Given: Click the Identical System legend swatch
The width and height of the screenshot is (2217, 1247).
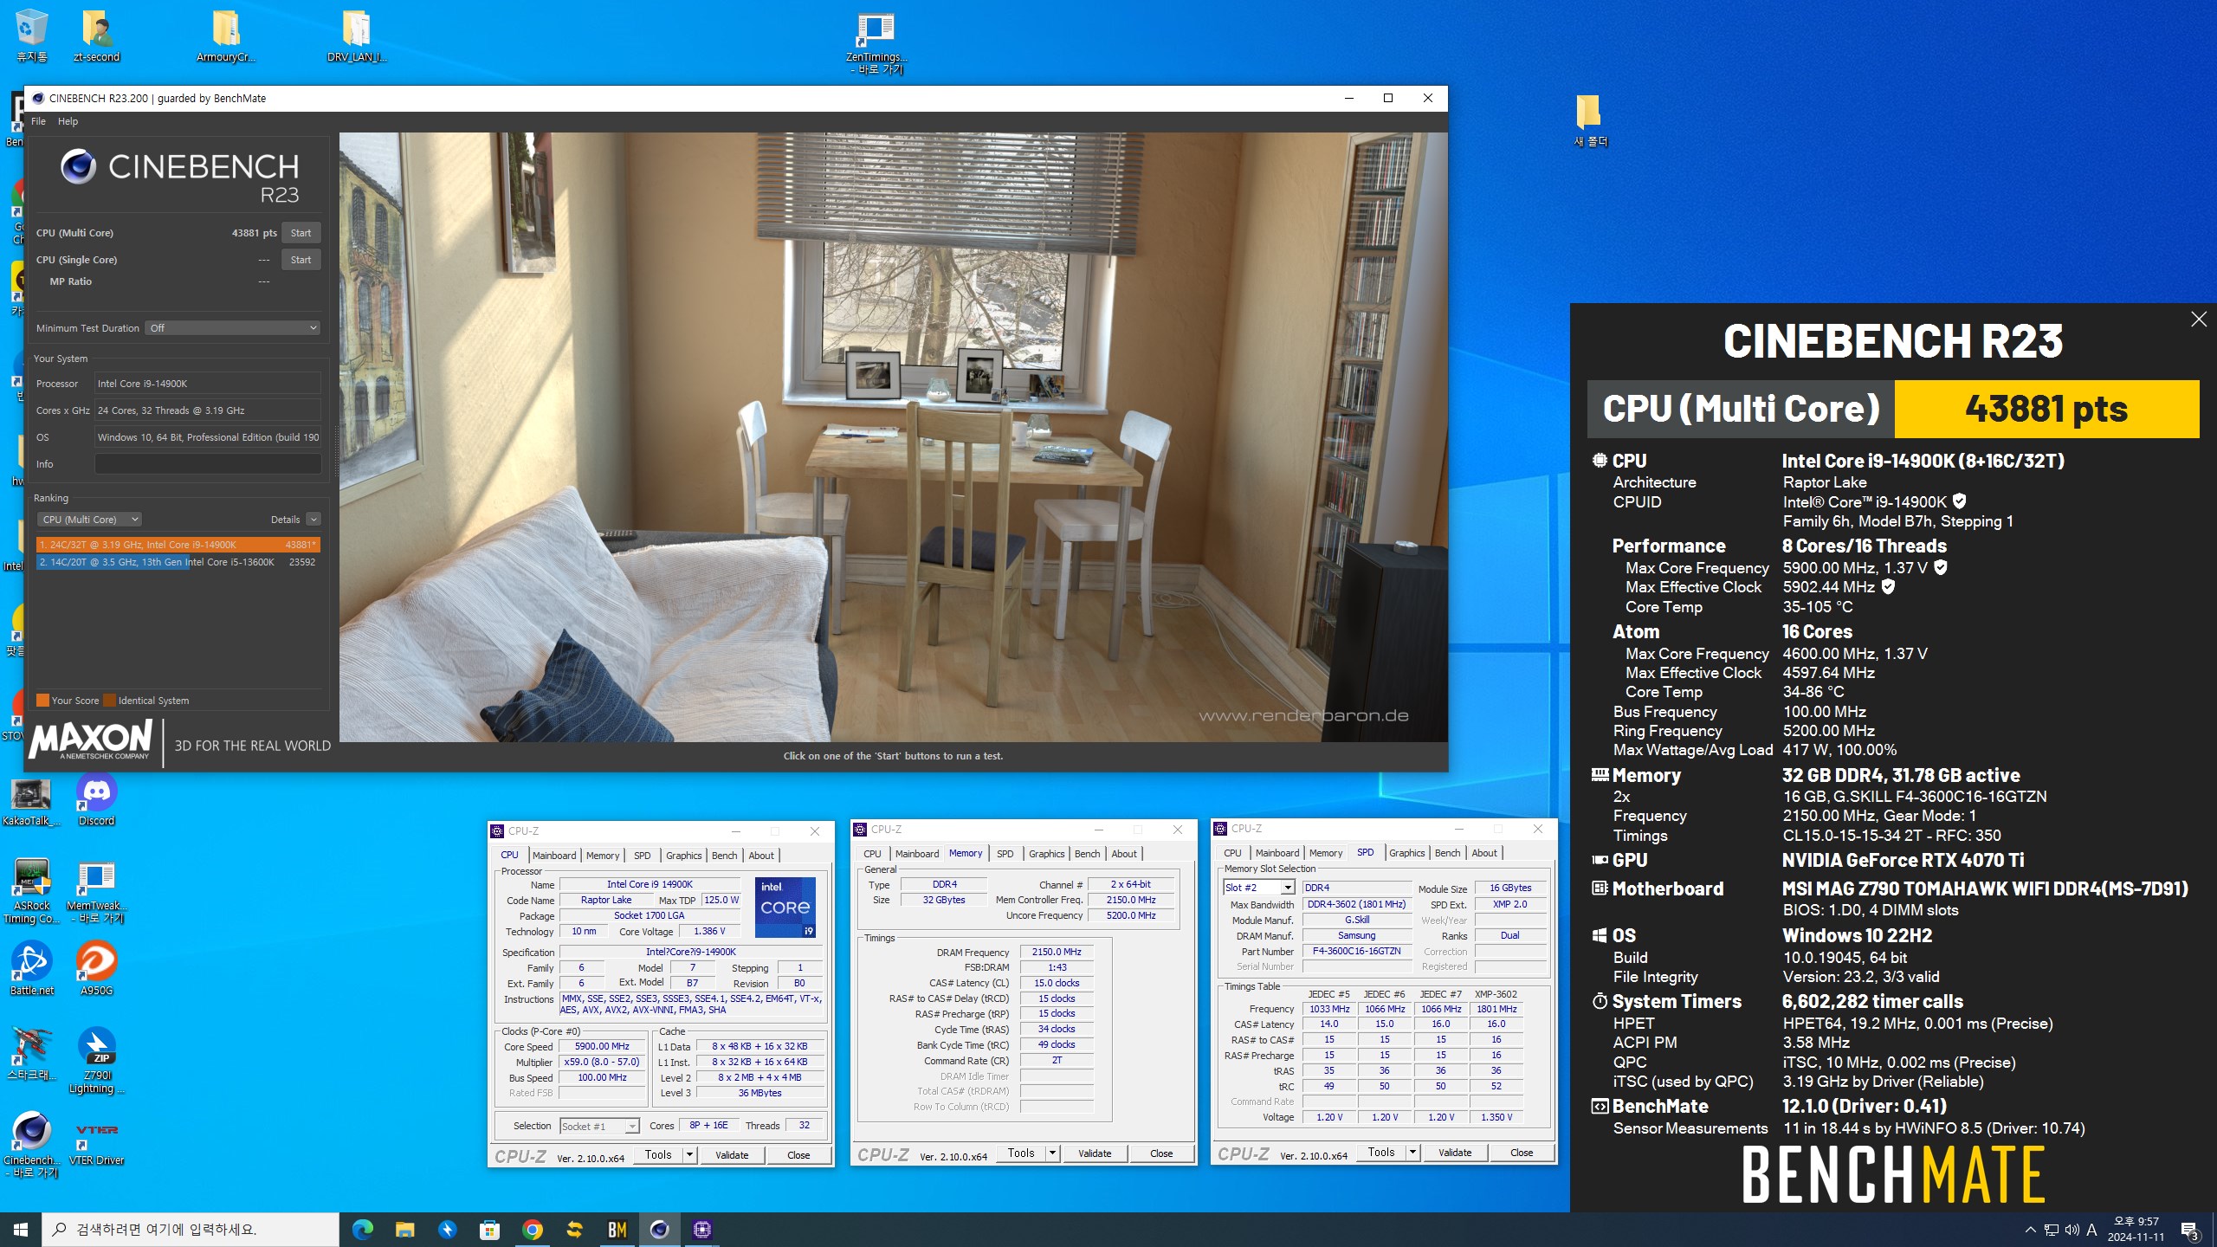Looking at the screenshot, I should (109, 701).
